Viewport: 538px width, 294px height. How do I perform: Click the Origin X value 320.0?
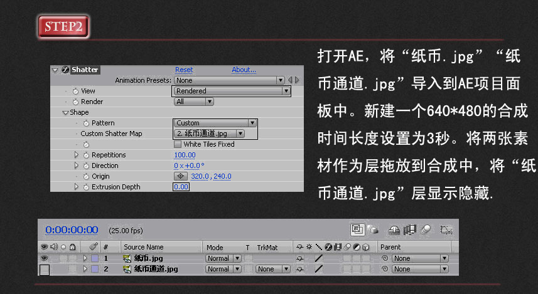200,176
